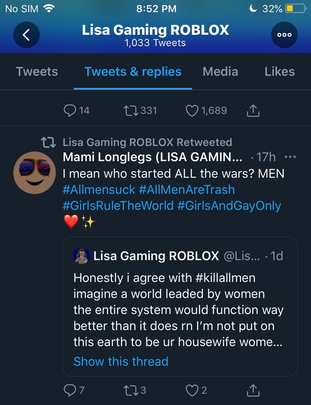
Task: Switch to the Media tab
Action: coord(220,72)
